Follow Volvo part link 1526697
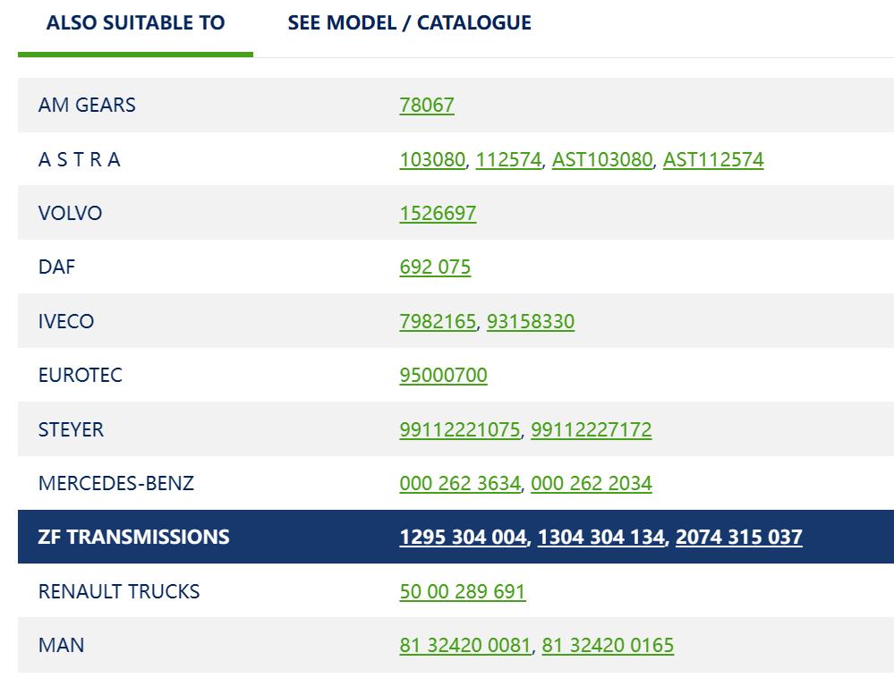Screen dimensions: 894x678 pos(438,214)
